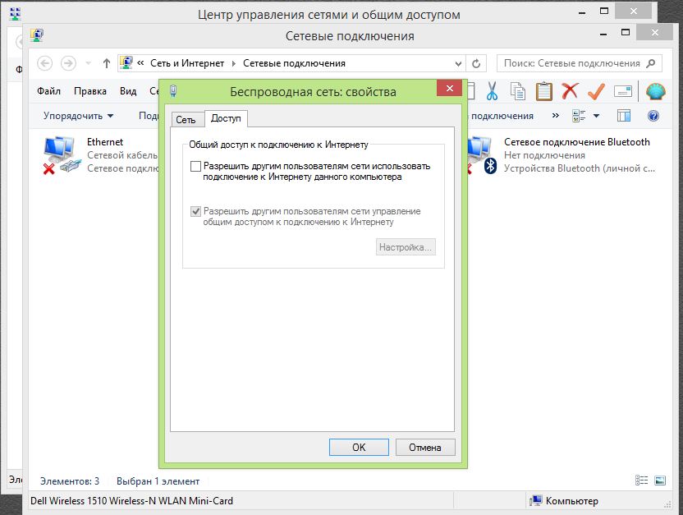This screenshot has width=683, height=515.
Task: Open the Правка menu
Action: pos(90,91)
